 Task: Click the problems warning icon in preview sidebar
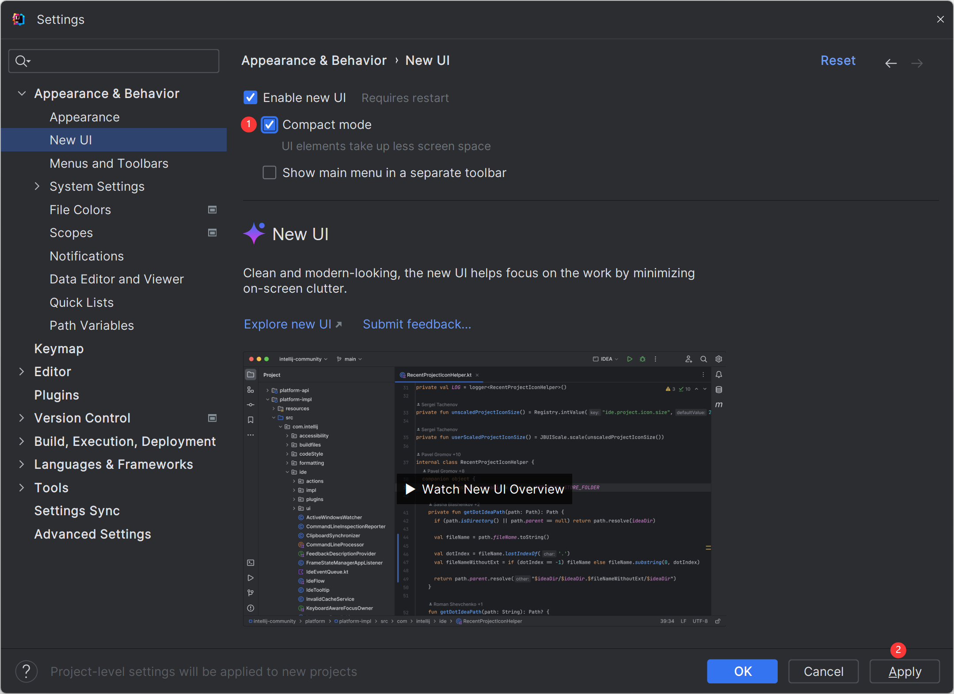click(251, 608)
